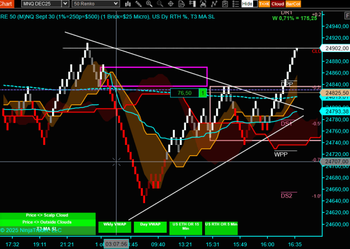Click the 24600,00 price scale value
Screen dimensions: 350x249
click(x=337, y=224)
